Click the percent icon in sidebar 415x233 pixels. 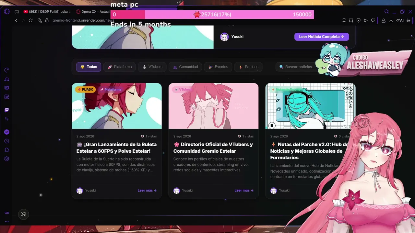tap(6, 119)
